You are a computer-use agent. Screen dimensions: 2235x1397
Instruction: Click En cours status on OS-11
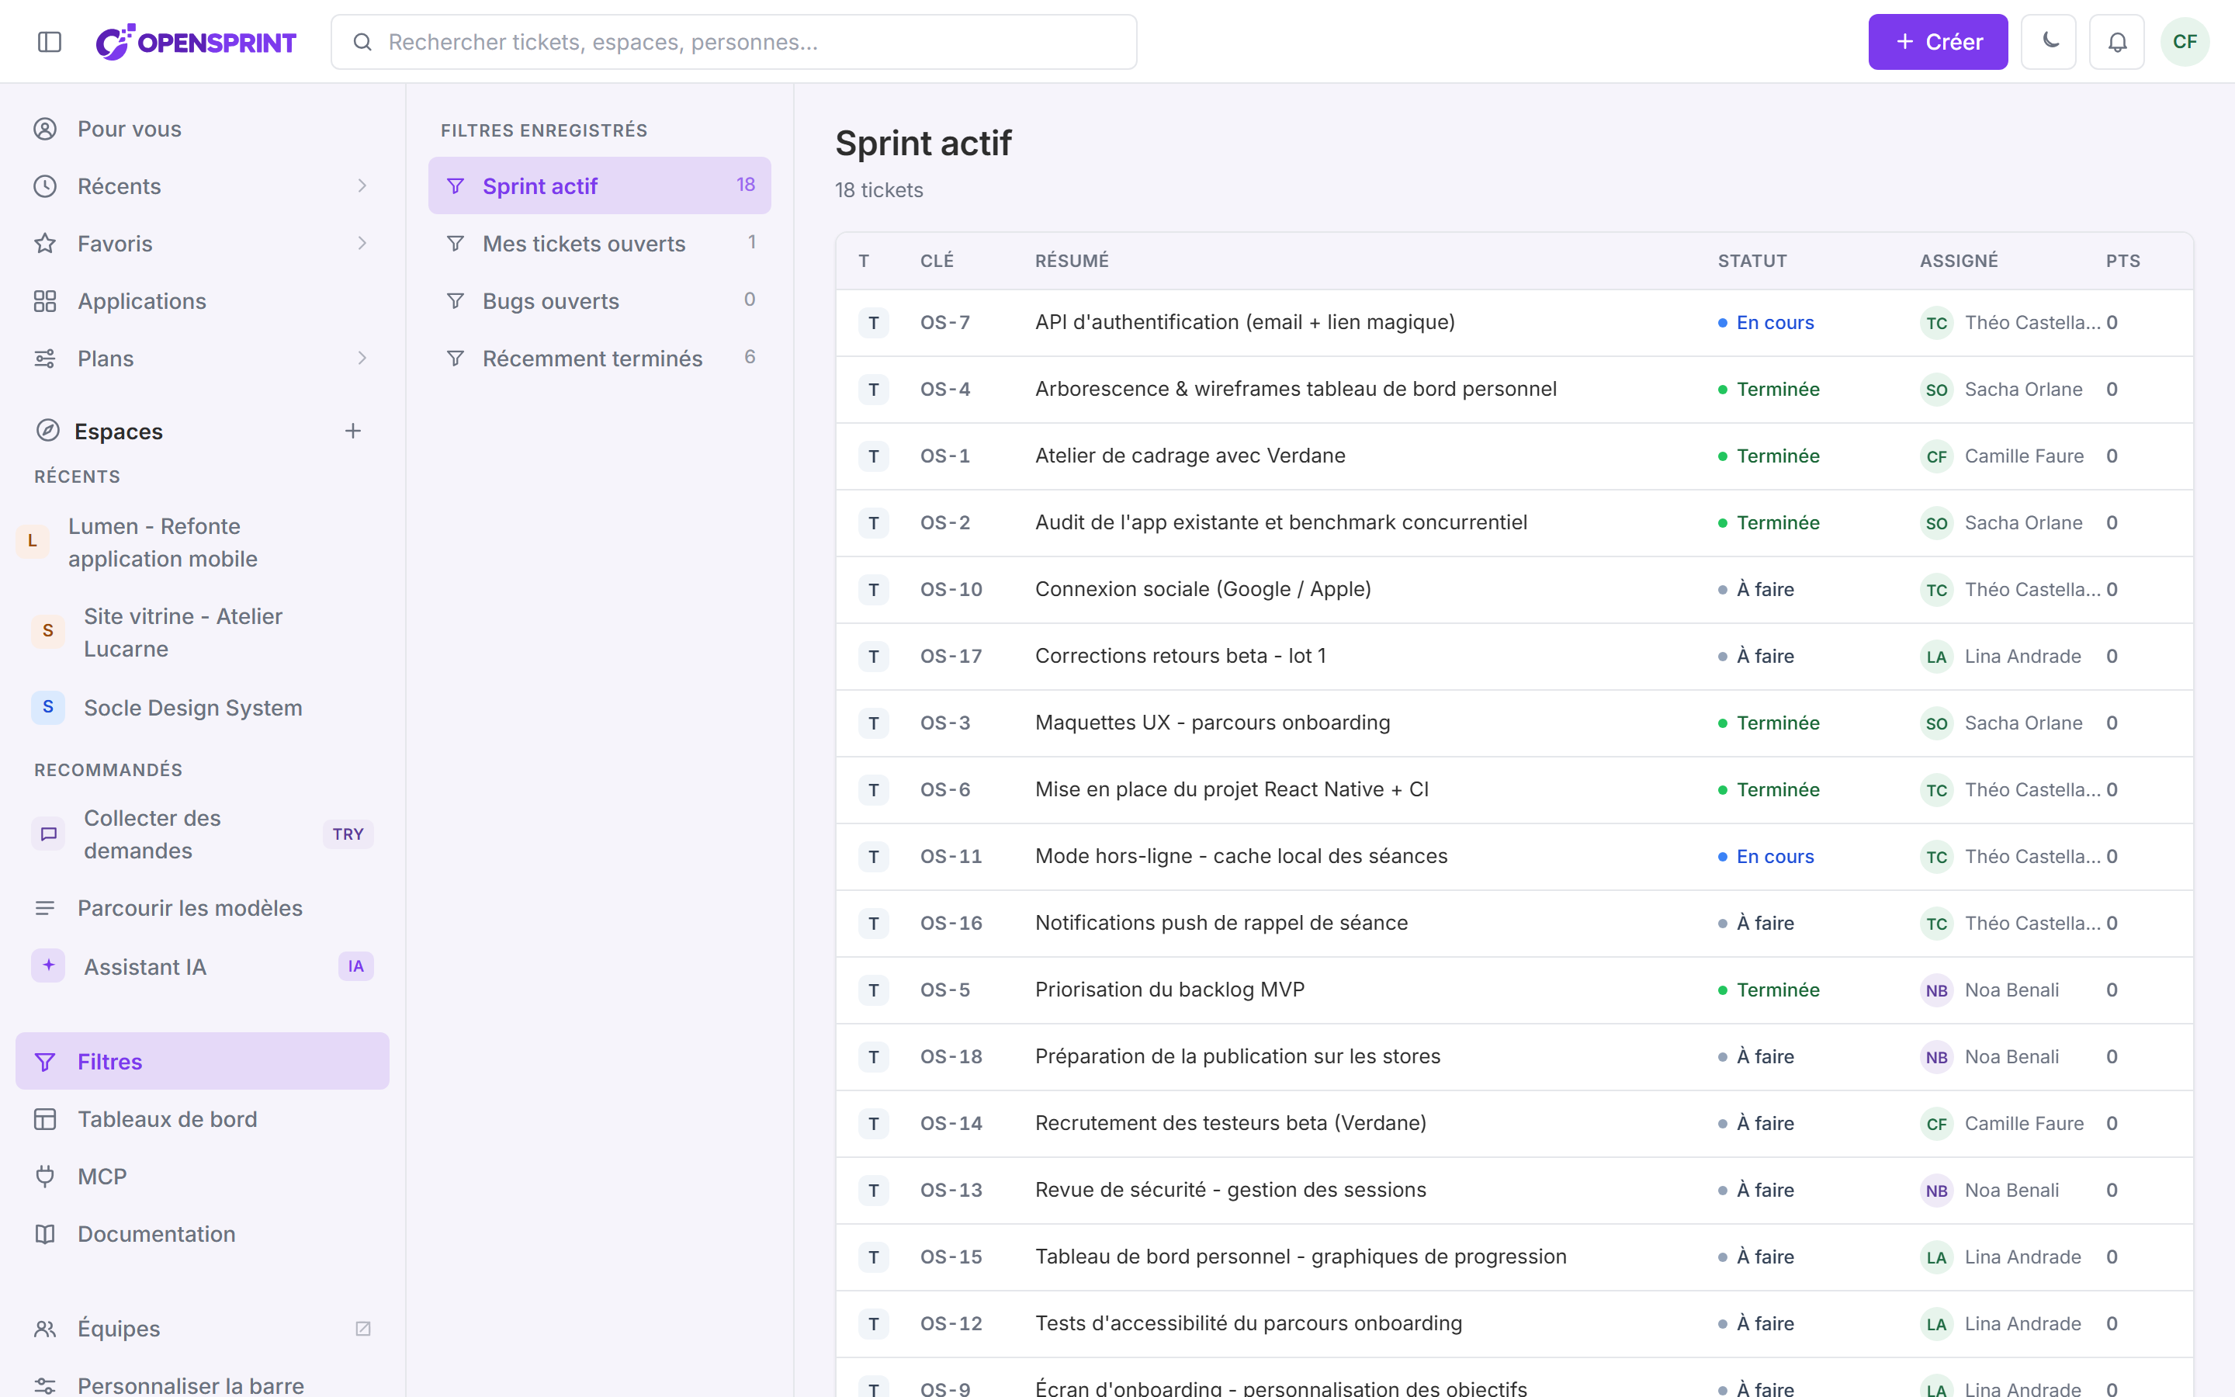[x=1765, y=857]
